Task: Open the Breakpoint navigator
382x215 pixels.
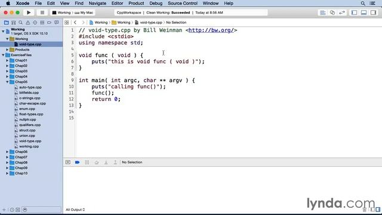Action: (x=49, y=23)
